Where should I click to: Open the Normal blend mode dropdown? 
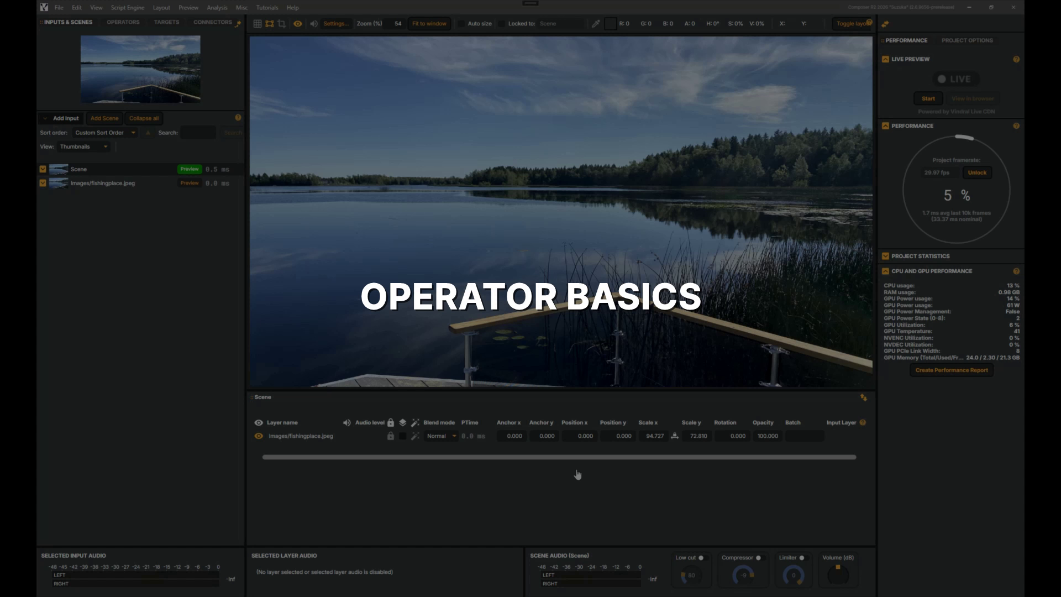tap(441, 436)
